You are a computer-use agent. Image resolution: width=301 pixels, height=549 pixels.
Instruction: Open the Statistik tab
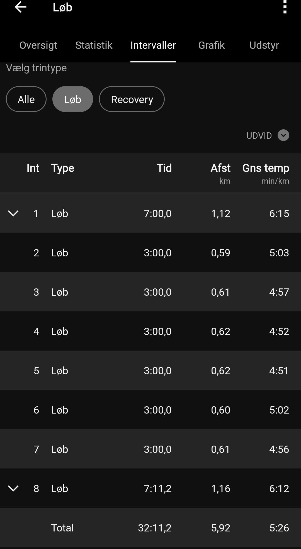tap(94, 45)
